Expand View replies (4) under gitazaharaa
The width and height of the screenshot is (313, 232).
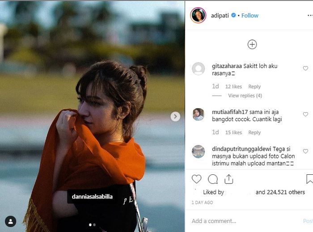245,96
